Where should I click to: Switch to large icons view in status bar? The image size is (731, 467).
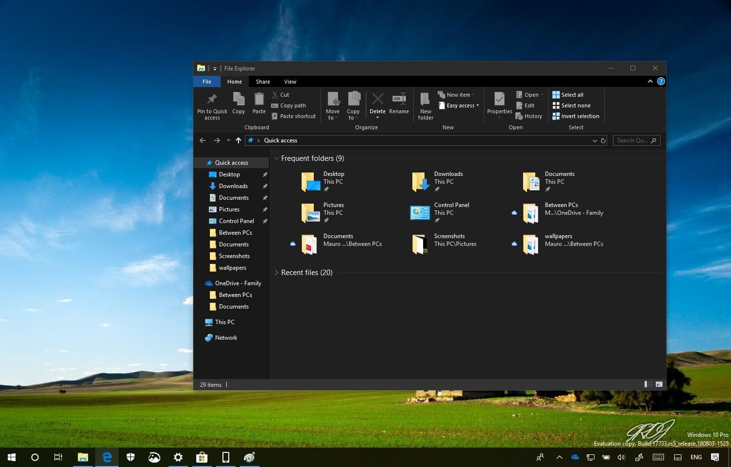(659, 384)
